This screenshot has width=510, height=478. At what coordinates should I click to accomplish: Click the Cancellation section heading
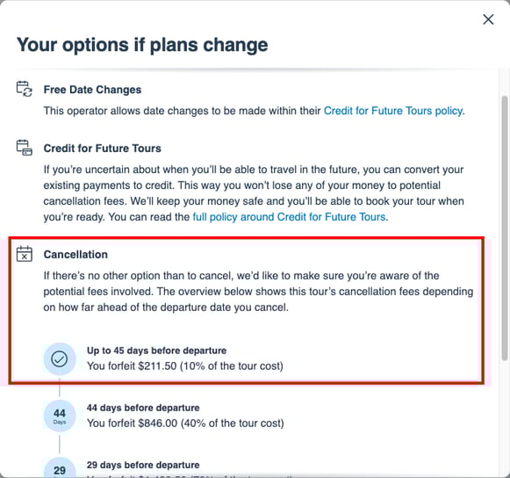pos(75,254)
